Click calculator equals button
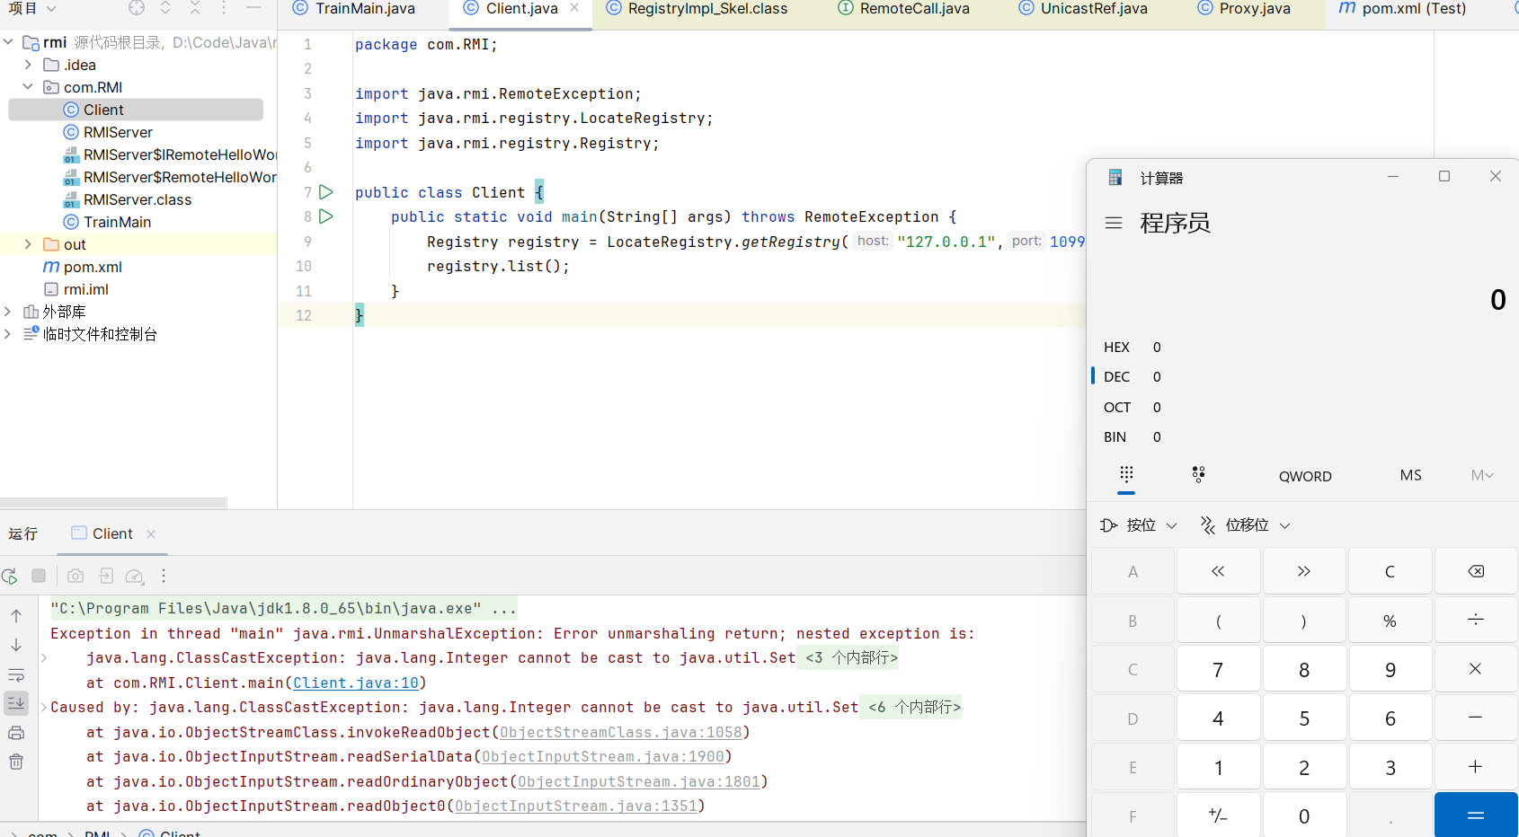The width and height of the screenshot is (1519, 837). [x=1476, y=815]
